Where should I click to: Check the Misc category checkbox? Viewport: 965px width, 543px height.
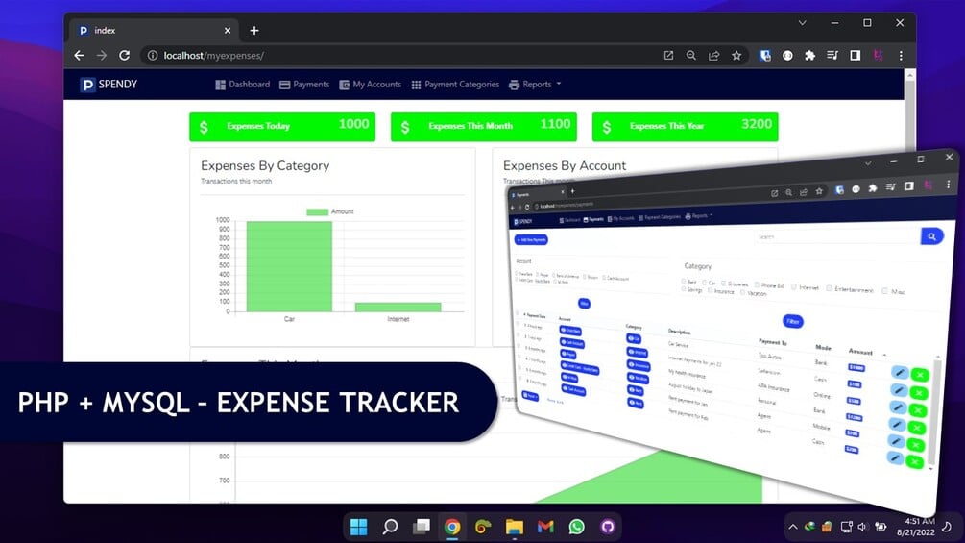point(885,290)
